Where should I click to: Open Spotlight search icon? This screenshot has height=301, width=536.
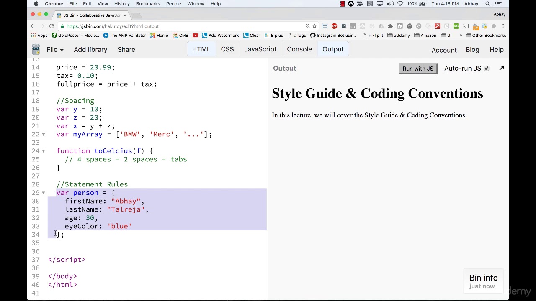[488, 4]
